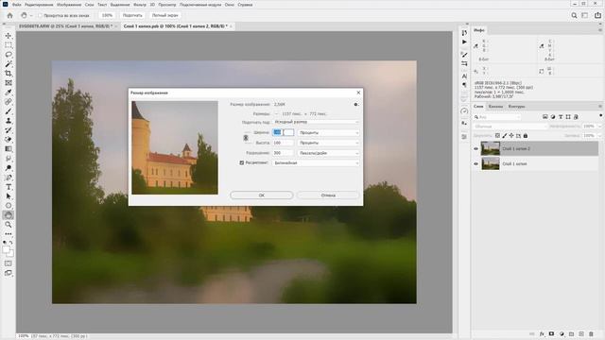This screenshot has height=340, width=605.
Task: Open the Файл menu
Action: [x=17, y=5]
